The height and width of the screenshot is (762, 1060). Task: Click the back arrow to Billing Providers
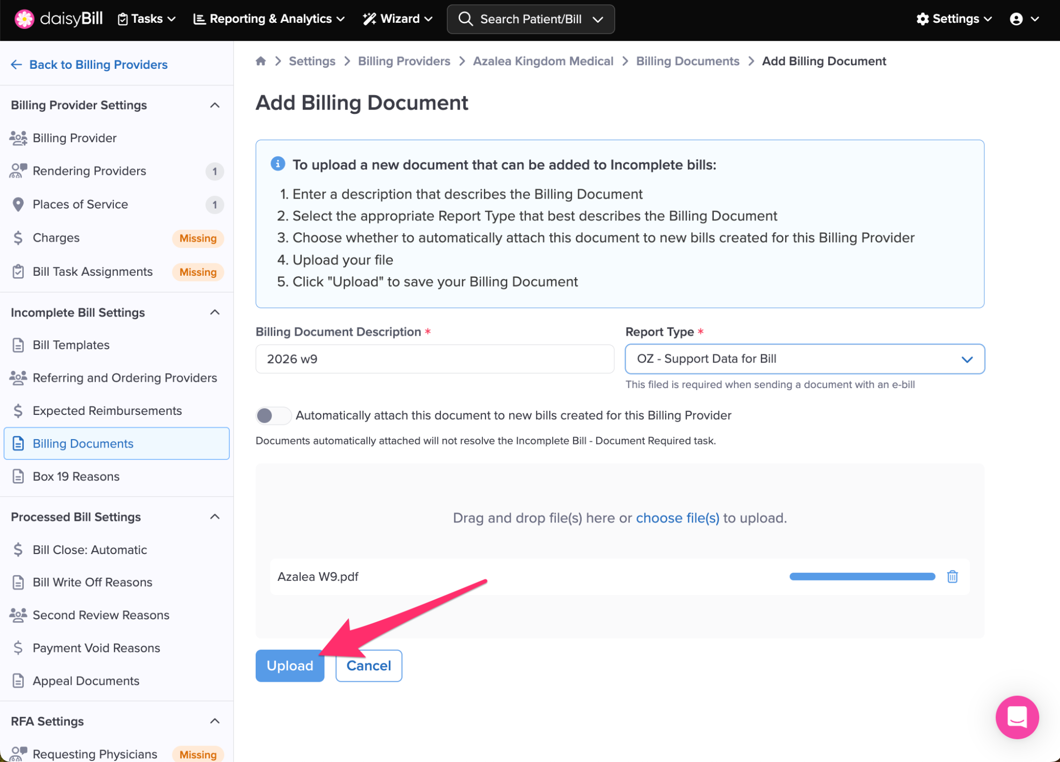click(17, 65)
